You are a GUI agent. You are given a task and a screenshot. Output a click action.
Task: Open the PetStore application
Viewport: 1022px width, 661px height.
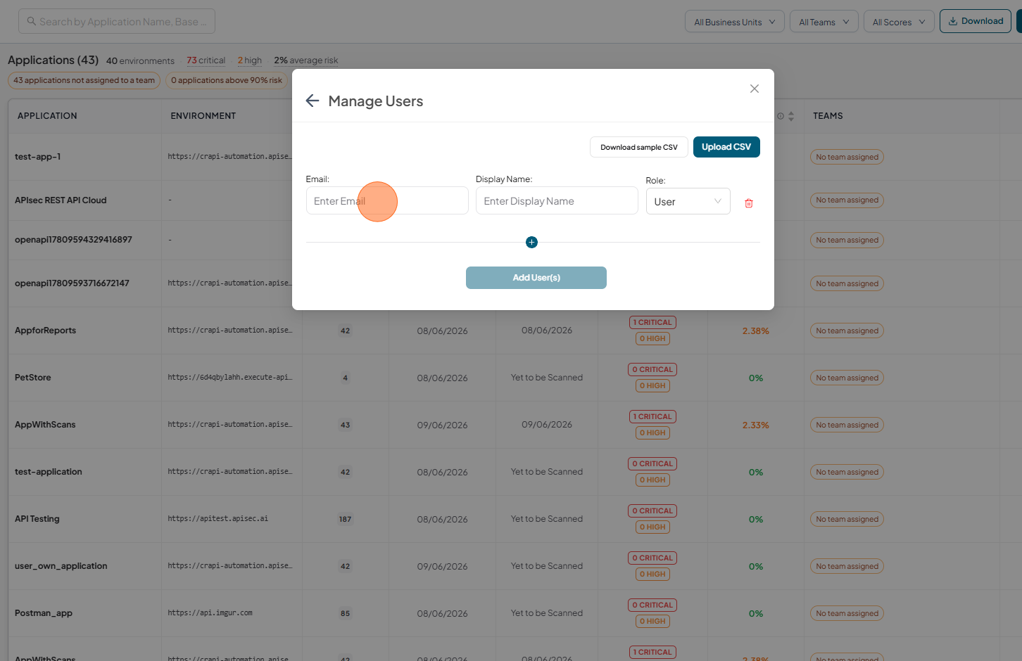(33, 378)
